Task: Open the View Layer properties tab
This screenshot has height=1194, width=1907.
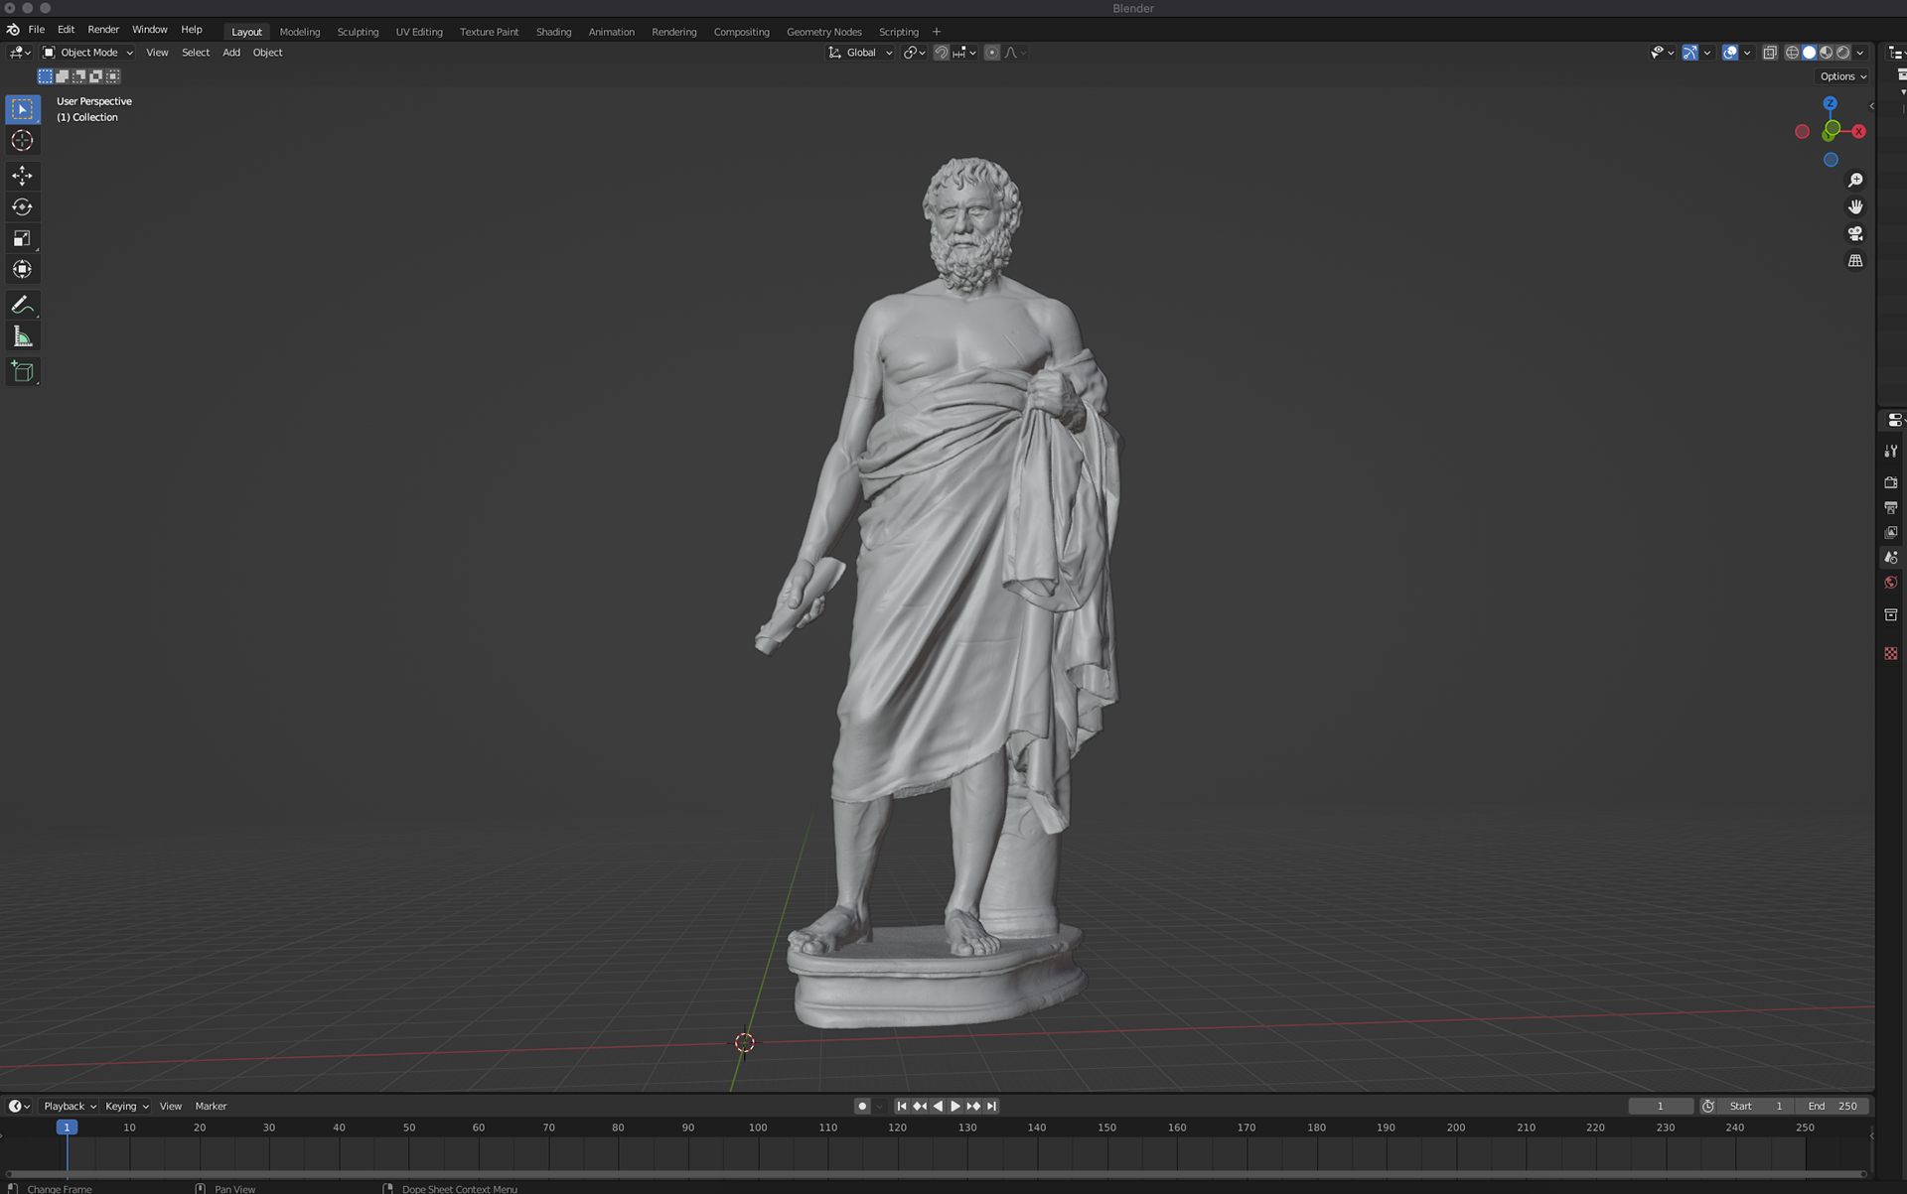Action: (x=1891, y=532)
